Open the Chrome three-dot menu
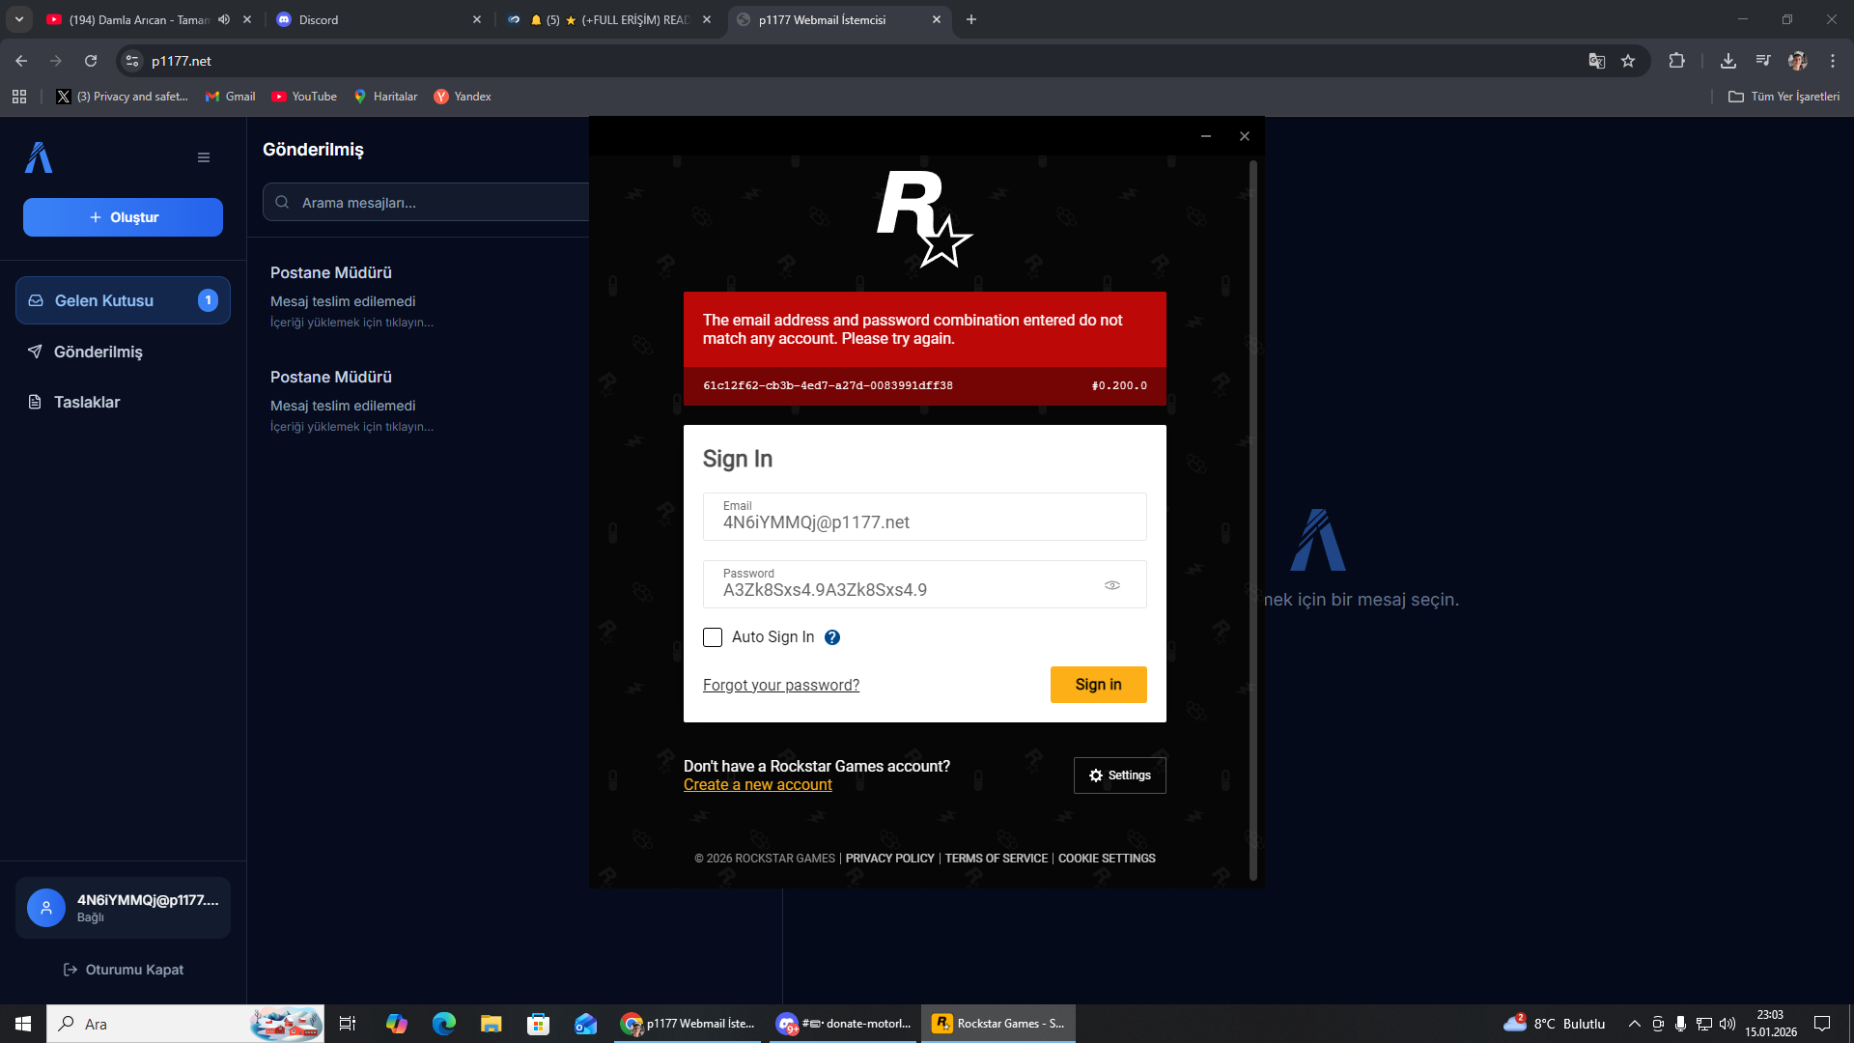The height and width of the screenshot is (1043, 1854). pos(1833,61)
